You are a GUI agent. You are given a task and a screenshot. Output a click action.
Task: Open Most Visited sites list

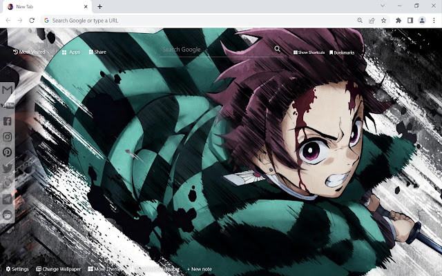point(29,52)
